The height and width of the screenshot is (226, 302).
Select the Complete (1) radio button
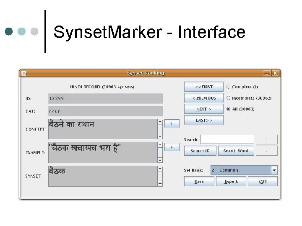pyautogui.click(x=229, y=87)
